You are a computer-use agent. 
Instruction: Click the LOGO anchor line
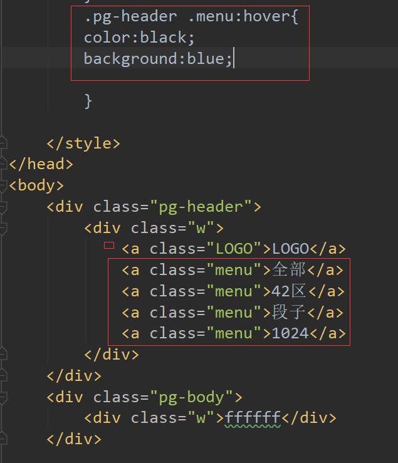click(233, 249)
